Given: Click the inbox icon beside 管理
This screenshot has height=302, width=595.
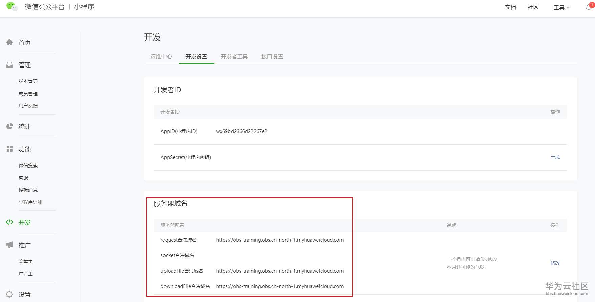Looking at the screenshot, I should tap(9, 65).
